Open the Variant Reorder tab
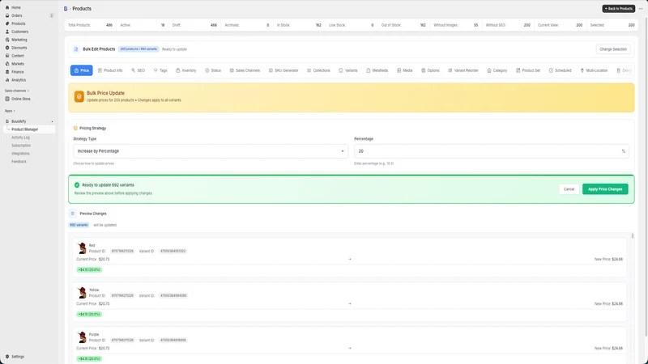Viewport: 648px width, 364px height. 463,70
